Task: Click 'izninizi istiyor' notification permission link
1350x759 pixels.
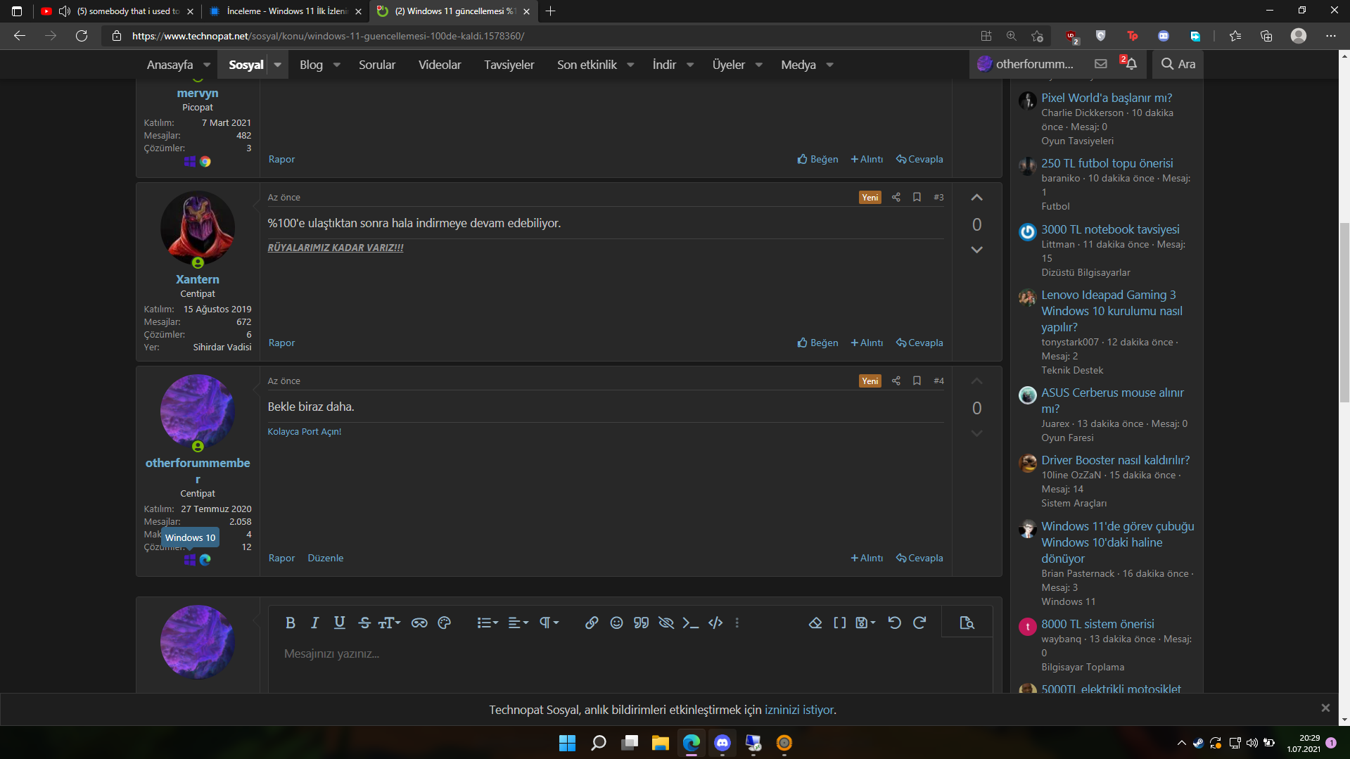Action: tap(799, 710)
